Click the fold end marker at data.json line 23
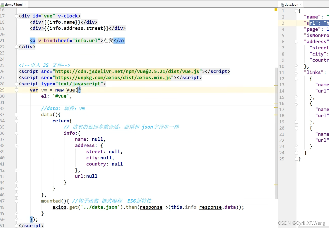The width and height of the screenshot is (329, 228). pyautogui.click(x=296, y=147)
